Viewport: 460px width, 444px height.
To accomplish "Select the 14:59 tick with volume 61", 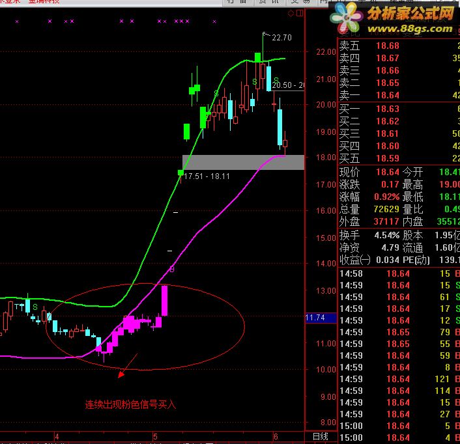I will [x=399, y=297].
